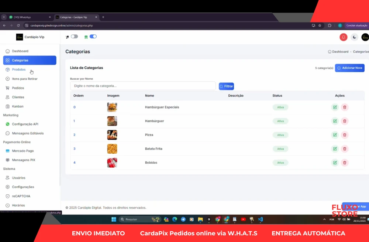Reload the page in the browser
This screenshot has height=242, width=369.
coord(18,25)
